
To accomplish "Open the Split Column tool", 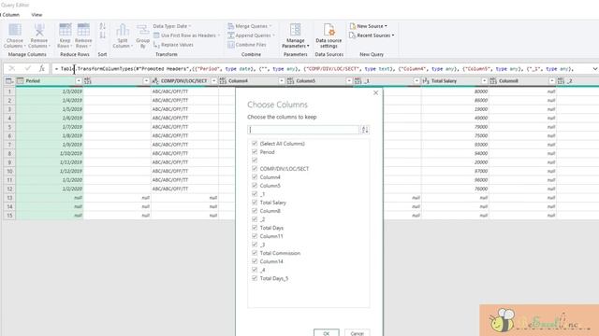I will (123, 35).
